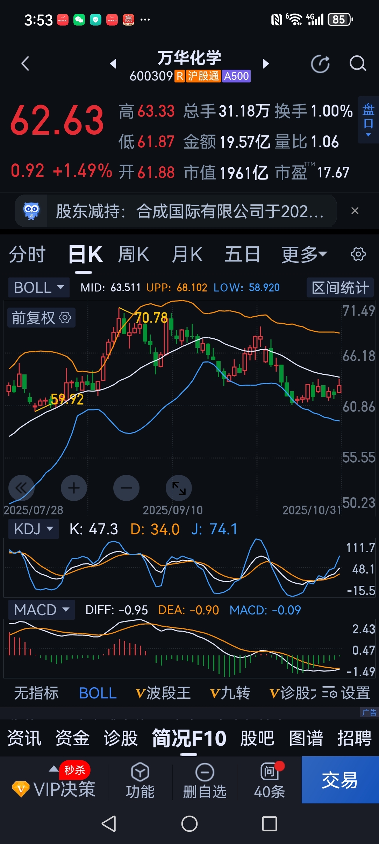Expand the 盘口 side panel
Image resolution: width=379 pixels, height=844 pixels.
click(369, 120)
